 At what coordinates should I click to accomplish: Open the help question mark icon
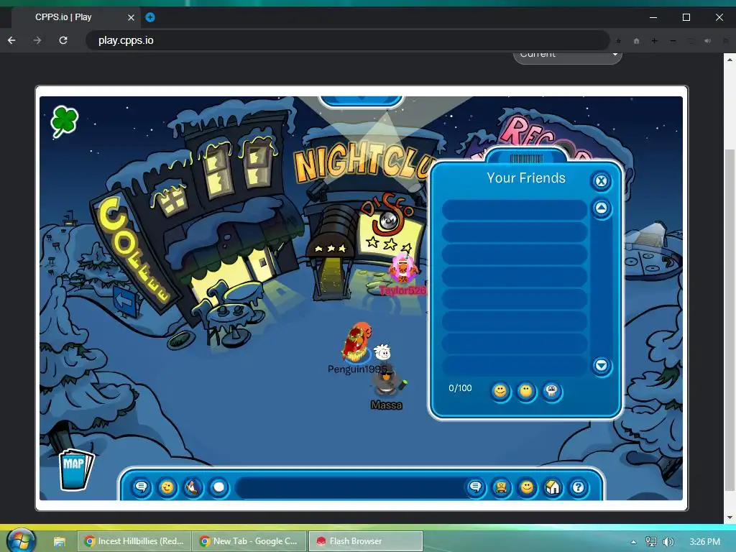tap(579, 487)
